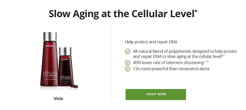
Task: Click the Vivix product name label
Action: coord(58,98)
